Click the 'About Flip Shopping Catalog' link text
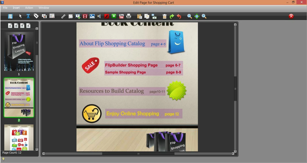The height and width of the screenshot is (163, 307). [112, 43]
